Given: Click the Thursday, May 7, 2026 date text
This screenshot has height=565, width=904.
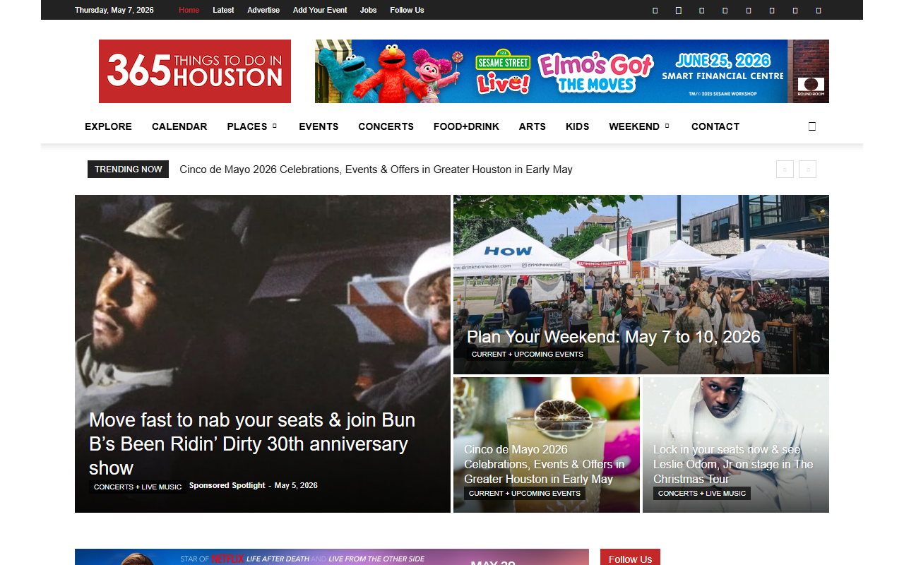Looking at the screenshot, I should click(x=114, y=10).
